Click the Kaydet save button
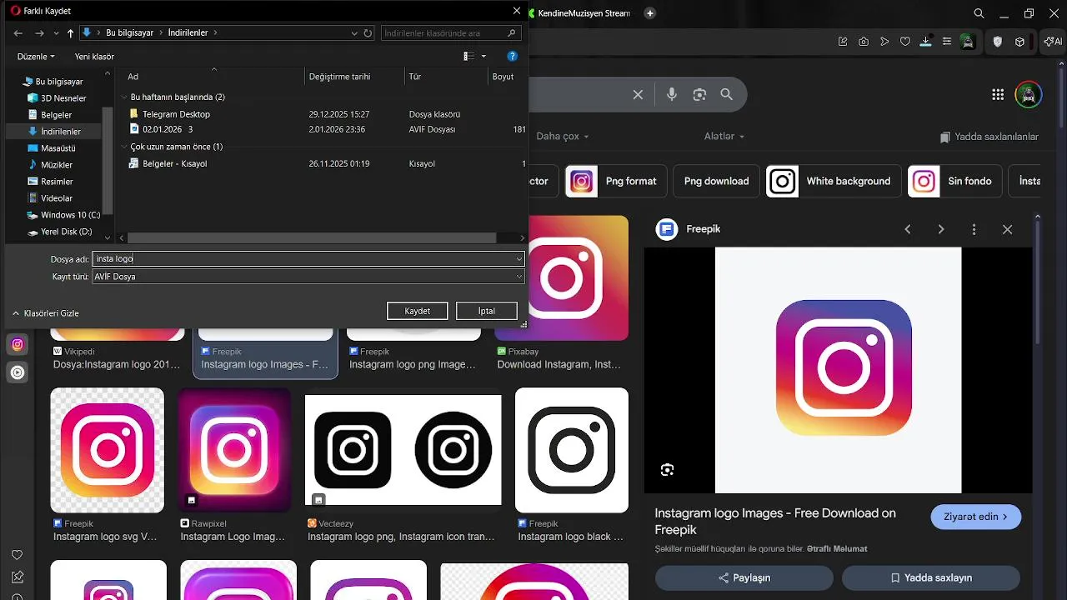This screenshot has width=1067, height=600. point(418,311)
